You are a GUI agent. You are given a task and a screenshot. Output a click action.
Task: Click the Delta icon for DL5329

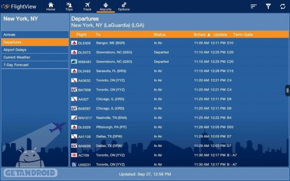[74, 127]
